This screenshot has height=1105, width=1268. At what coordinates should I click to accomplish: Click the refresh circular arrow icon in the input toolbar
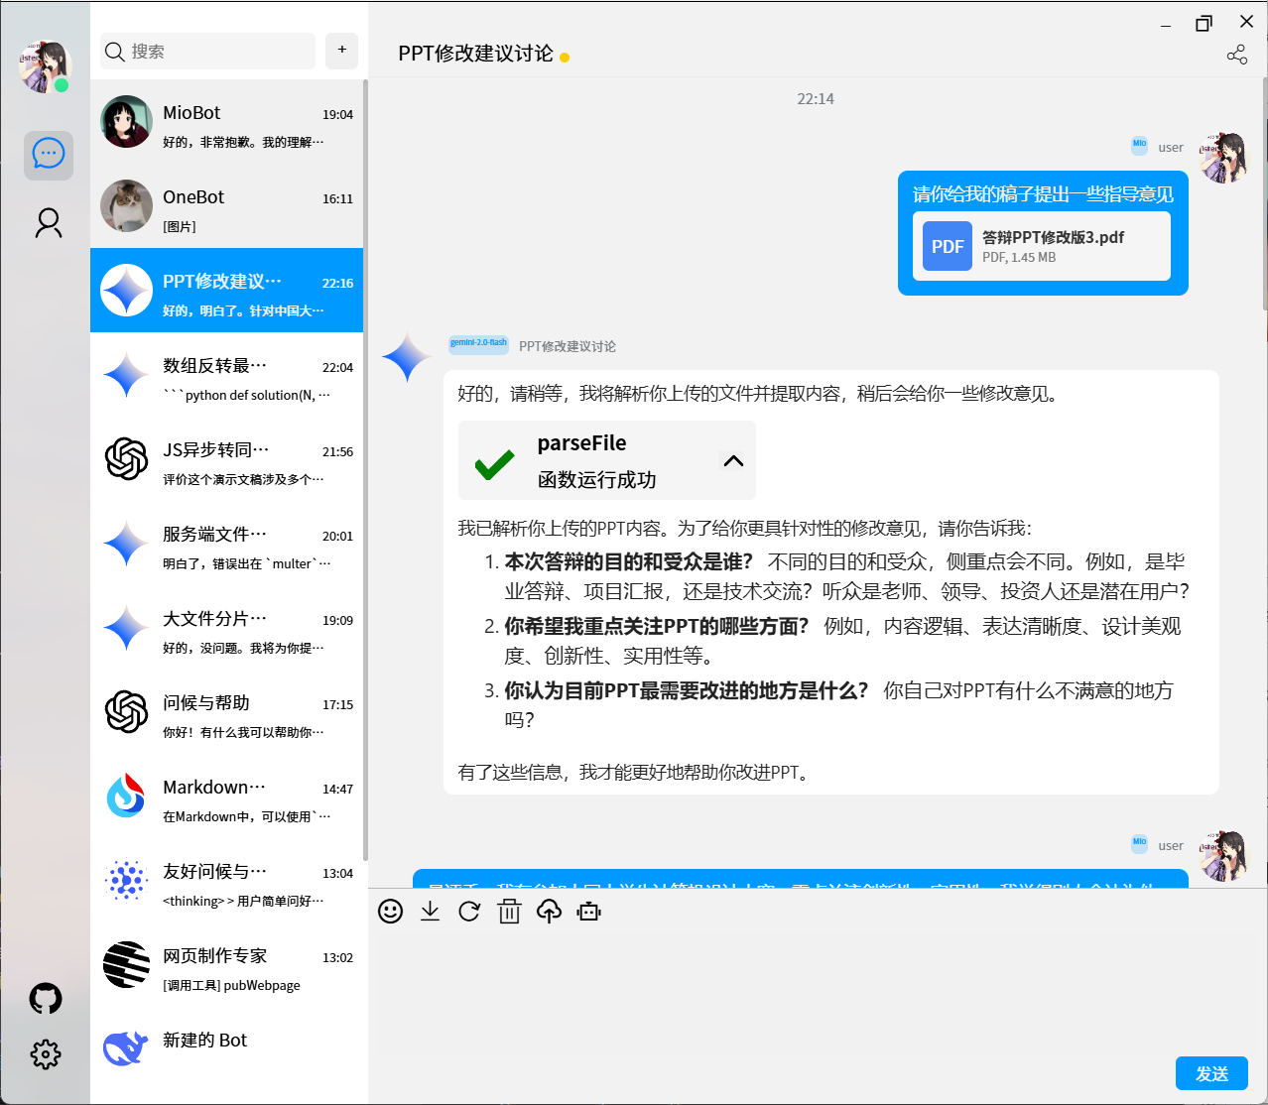click(x=469, y=912)
